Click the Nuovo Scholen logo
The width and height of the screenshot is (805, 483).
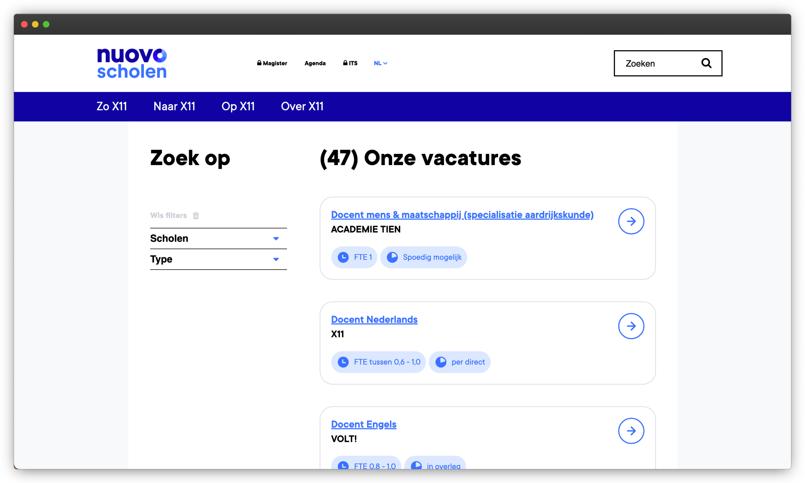point(132,63)
